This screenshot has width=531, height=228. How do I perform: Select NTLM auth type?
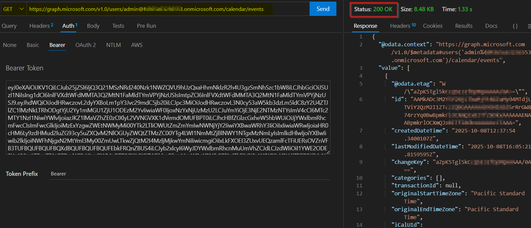pyautogui.click(x=113, y=45)
